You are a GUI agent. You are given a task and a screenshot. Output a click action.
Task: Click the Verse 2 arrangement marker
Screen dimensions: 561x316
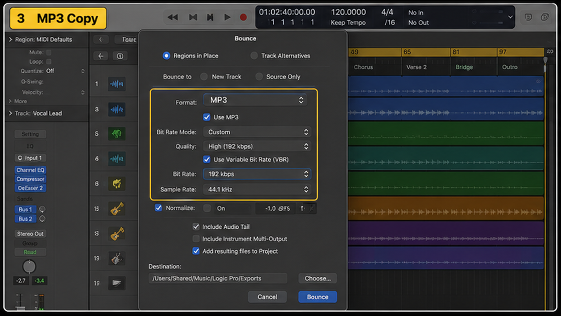(416, 67)
